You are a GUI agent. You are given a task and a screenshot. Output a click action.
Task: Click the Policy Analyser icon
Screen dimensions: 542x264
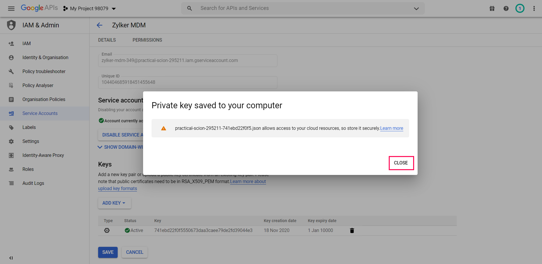(11, 86)
